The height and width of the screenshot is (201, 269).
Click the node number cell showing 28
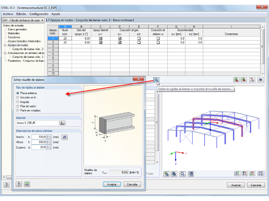point(65,38)
